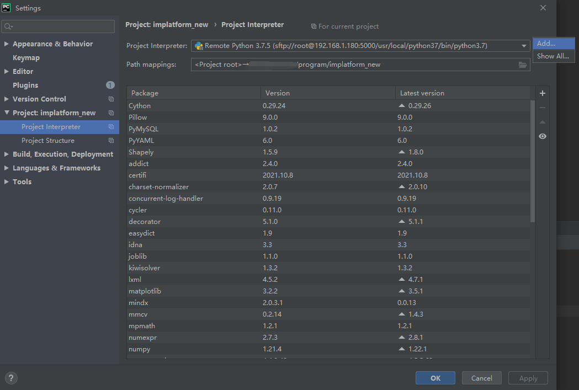
Task: Choose Add... from interpreter popup menu
Action: pos(554,44)
